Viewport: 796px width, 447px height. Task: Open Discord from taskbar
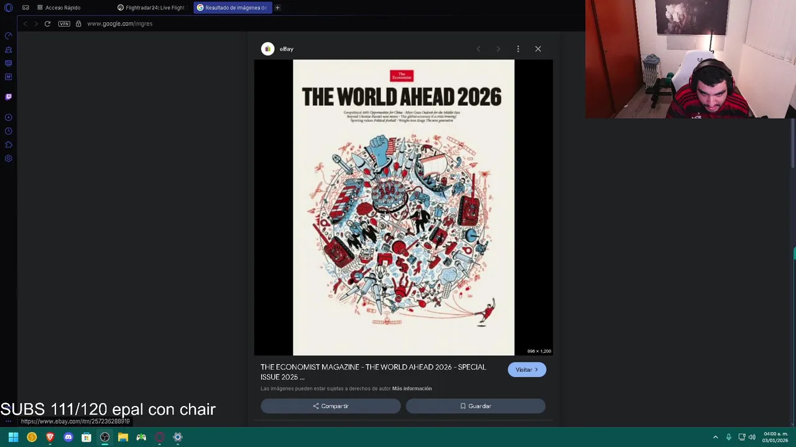coord(68,437)
